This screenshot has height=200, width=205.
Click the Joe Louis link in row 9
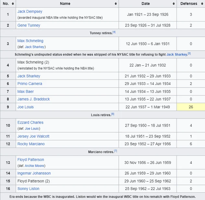click(25, 107)
